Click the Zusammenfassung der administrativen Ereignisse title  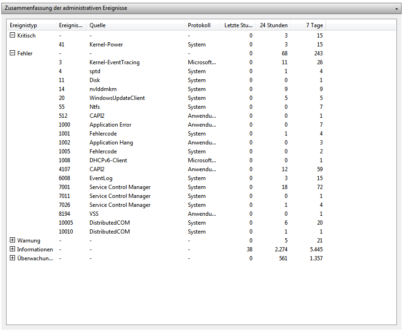click(66, 8)
